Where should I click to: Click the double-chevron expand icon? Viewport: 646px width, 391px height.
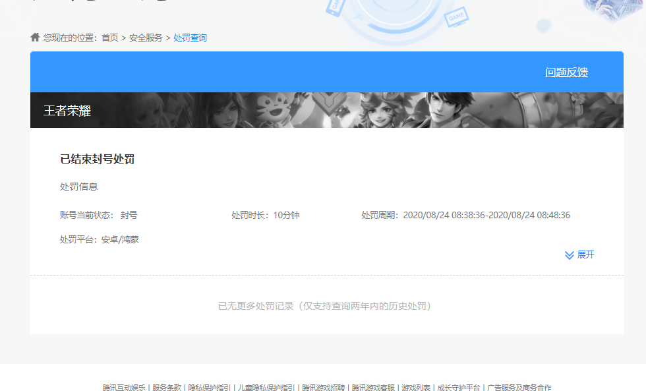[x=568, y=255]
